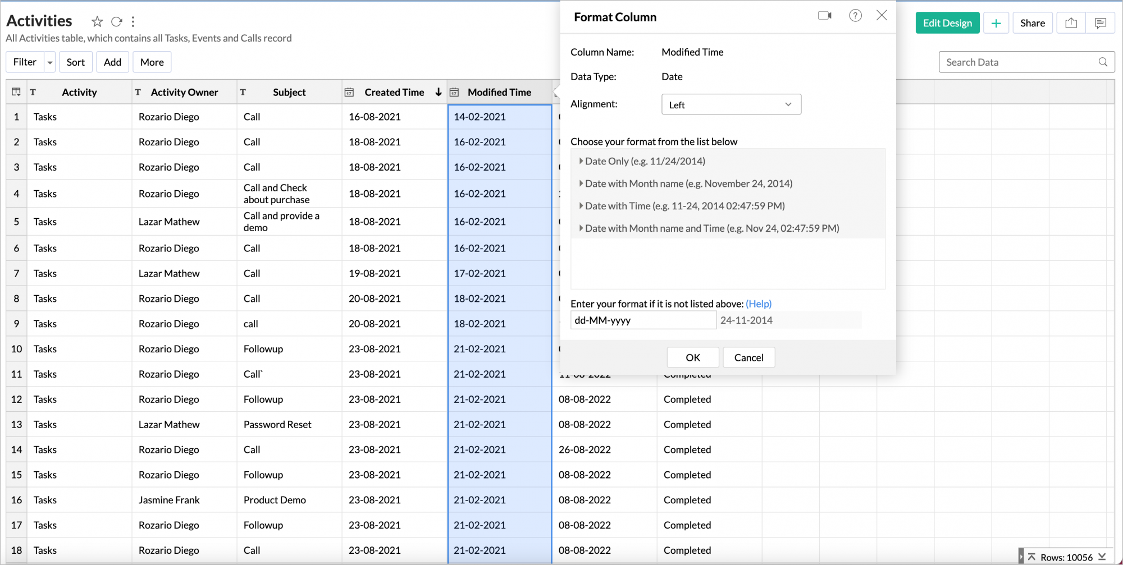Viewport: 1123px width, 565px height.
Task: Refresh the Activities table data
Action: point(116,21)
